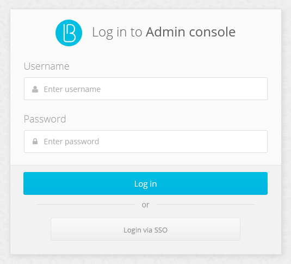Viewport: 291px width, 264px height.
Task: Click the round blue LB logo
Action: coord(69,33)
